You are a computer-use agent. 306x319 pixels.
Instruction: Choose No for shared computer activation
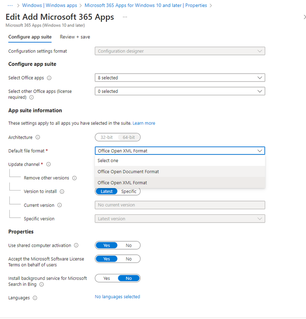129,245
